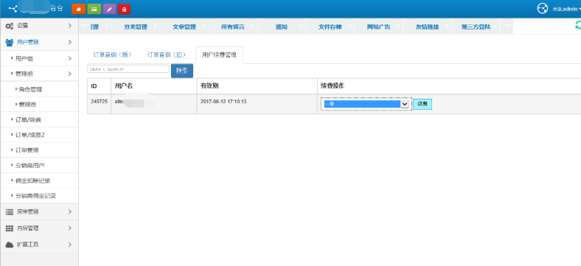Open the 友情链接 page tab

(427, 27)
